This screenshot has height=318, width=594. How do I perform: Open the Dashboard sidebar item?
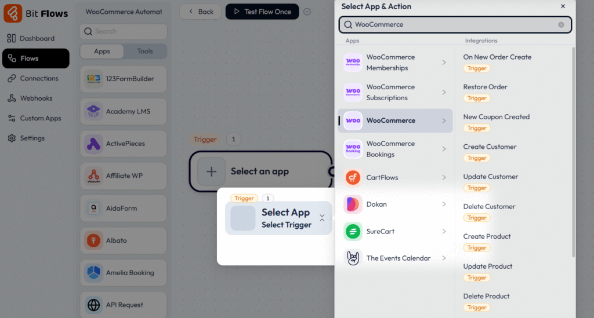36,38
